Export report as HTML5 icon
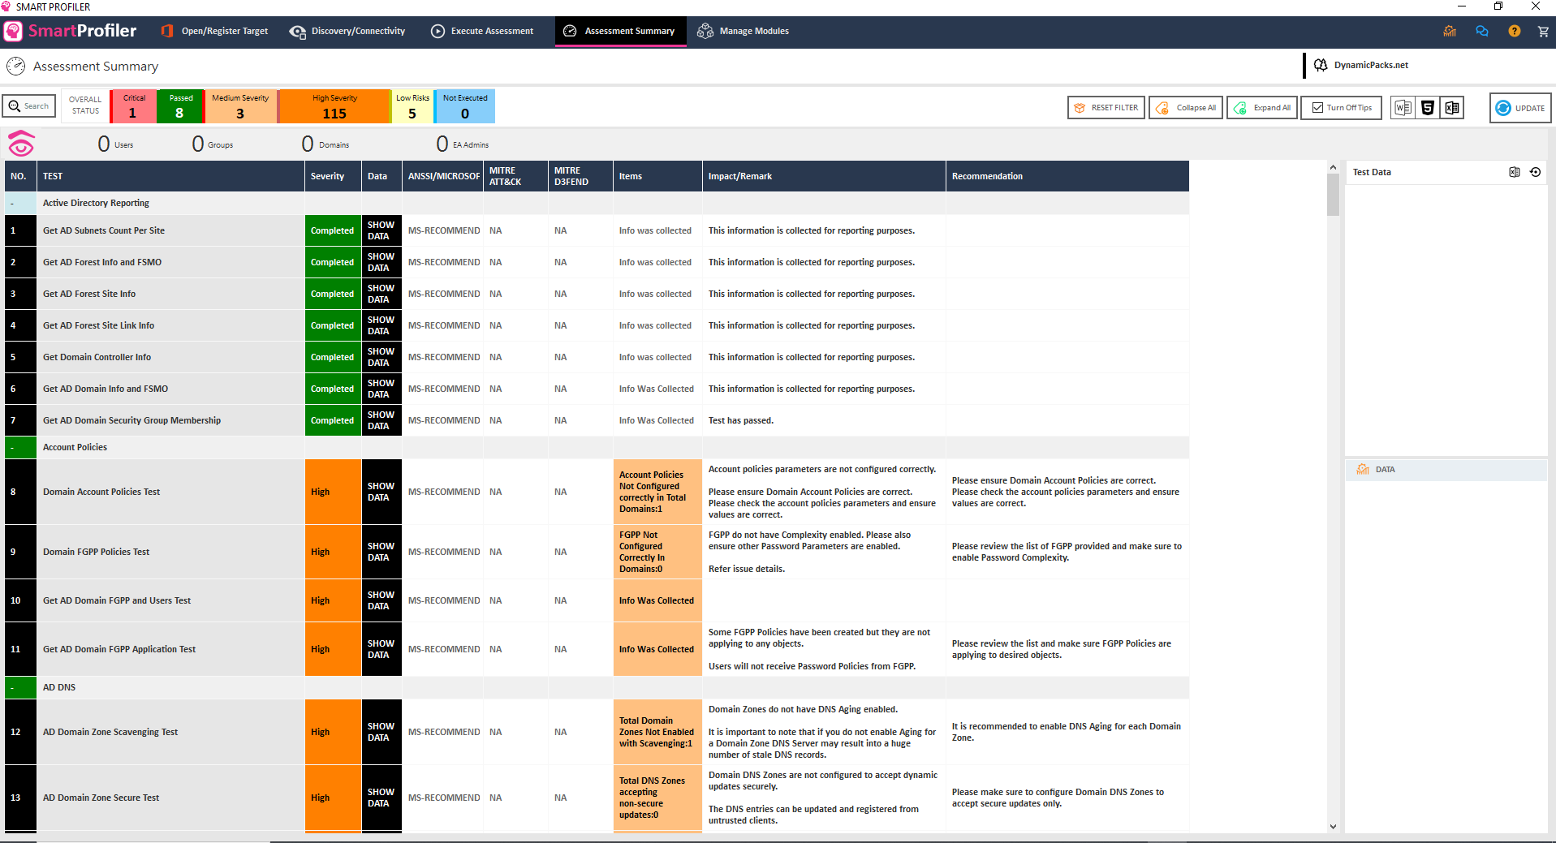The height and width of the screenshot is (843, 1556). pyautogui.click(x=1428, y=108)
